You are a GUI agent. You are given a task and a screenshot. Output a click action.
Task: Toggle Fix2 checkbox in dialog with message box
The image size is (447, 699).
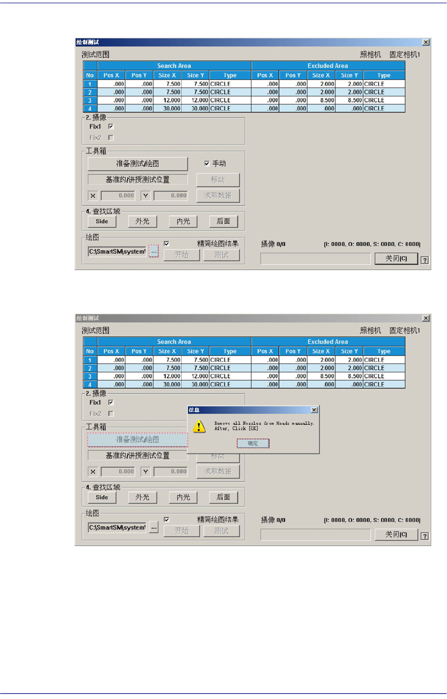coord(111,414)
